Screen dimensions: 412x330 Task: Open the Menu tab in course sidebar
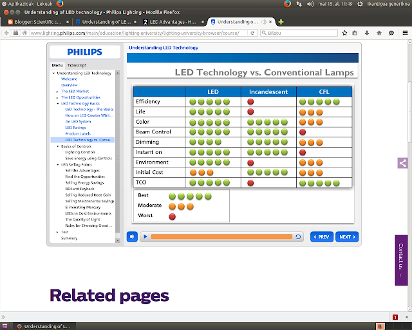pos(57,65)
